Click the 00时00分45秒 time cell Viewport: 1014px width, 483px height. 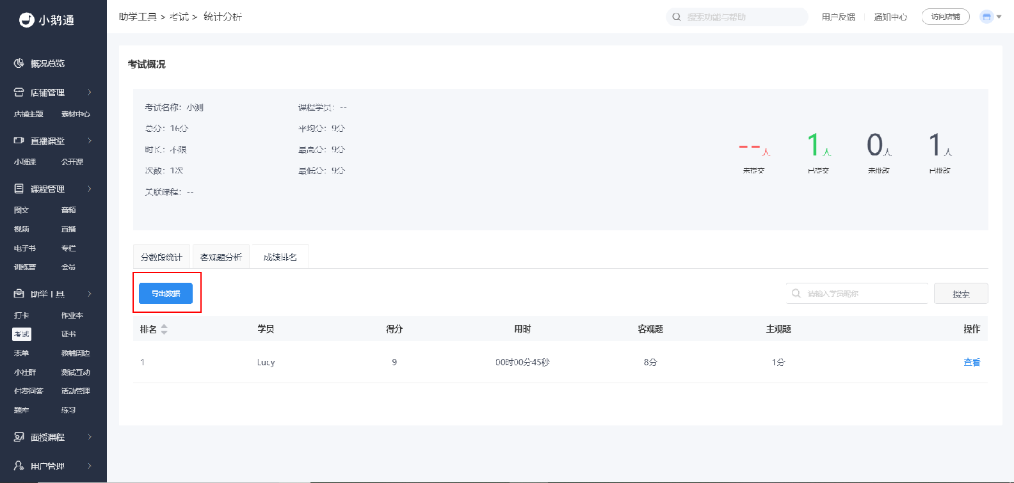(x=522, y=362)
